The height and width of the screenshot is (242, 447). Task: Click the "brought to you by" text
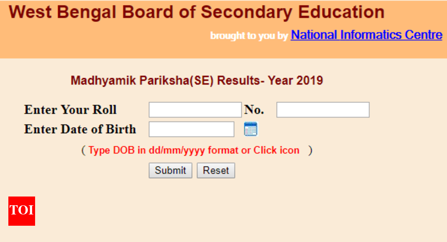(x=249, y=36)
